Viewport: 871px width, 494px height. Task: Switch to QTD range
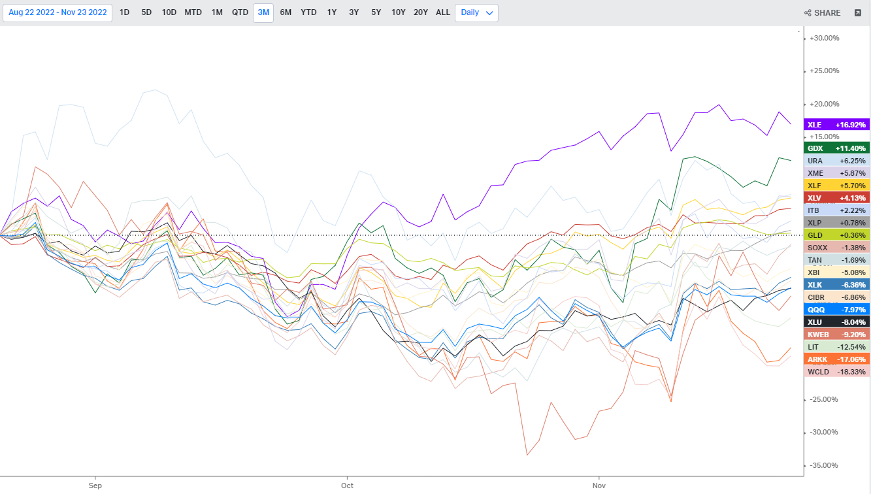[240, 13]
